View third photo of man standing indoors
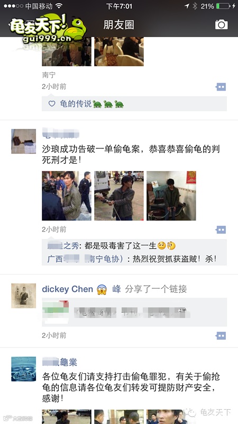The image size is (238, 424). tap(171, 196)
